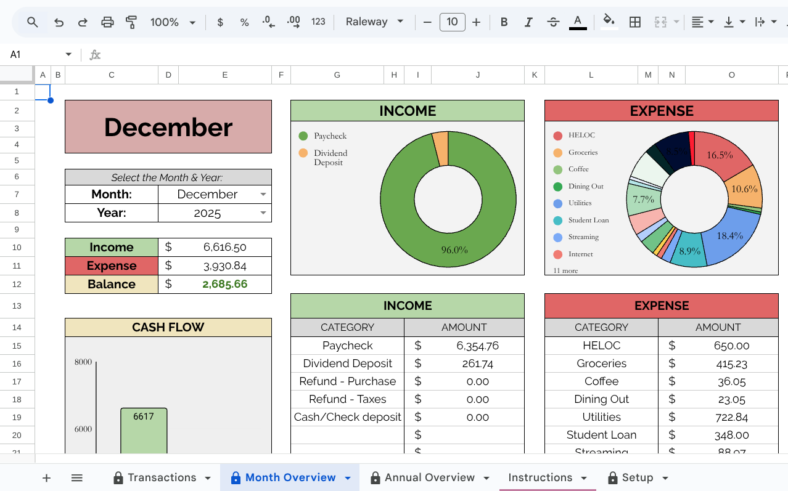788x491 pixels.
Task: Open the Year dropdown showing 2025
Action: [215, 213]
